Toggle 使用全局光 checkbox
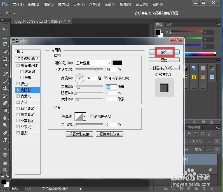Image resolution: width=223 pixels, height=192 pixels. 105,78
